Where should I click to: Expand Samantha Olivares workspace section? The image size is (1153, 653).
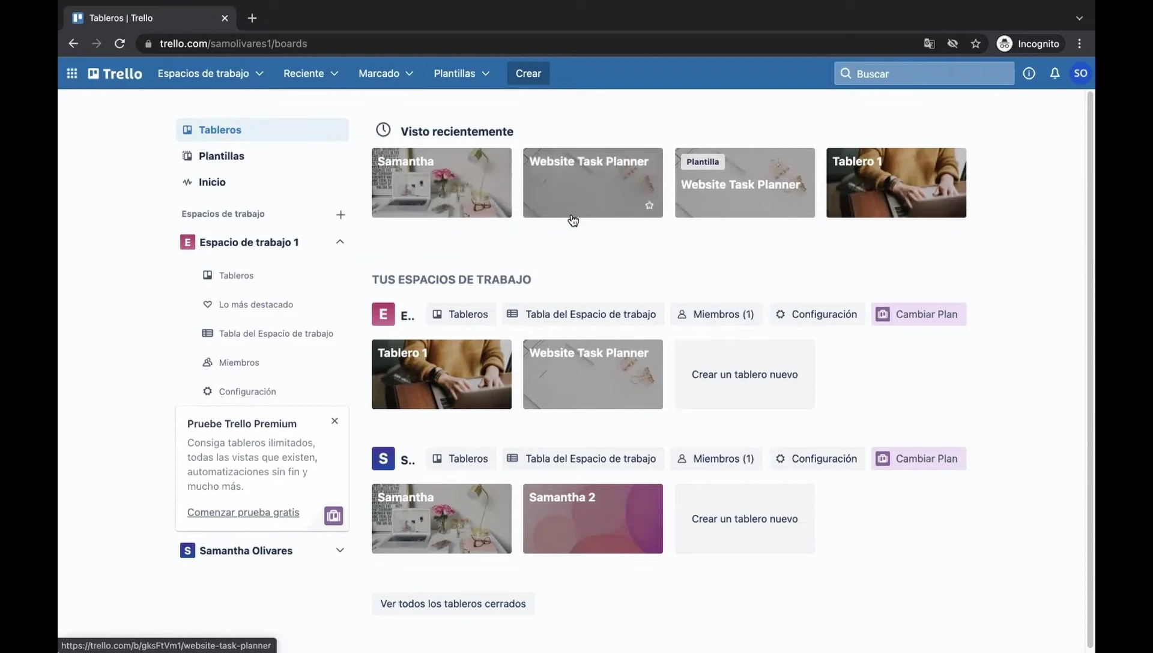coord(340,550)
